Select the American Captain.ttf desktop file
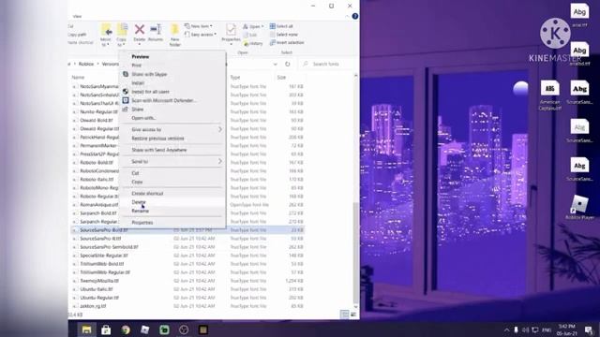 click(550, 95)
